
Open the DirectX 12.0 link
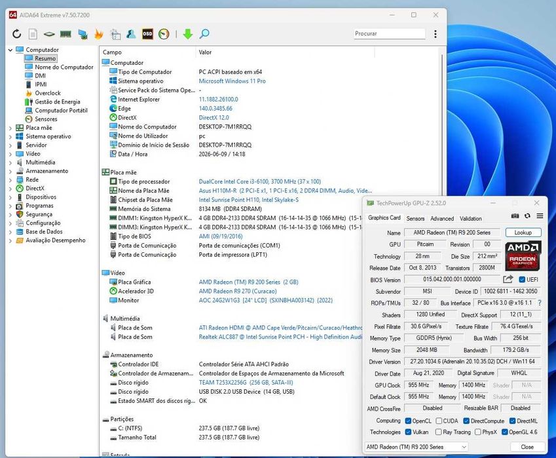[x=213, y=118]
